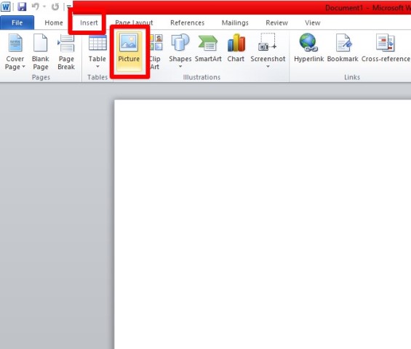
Task: Open the Mailings tab
Action: coord(235,23)
